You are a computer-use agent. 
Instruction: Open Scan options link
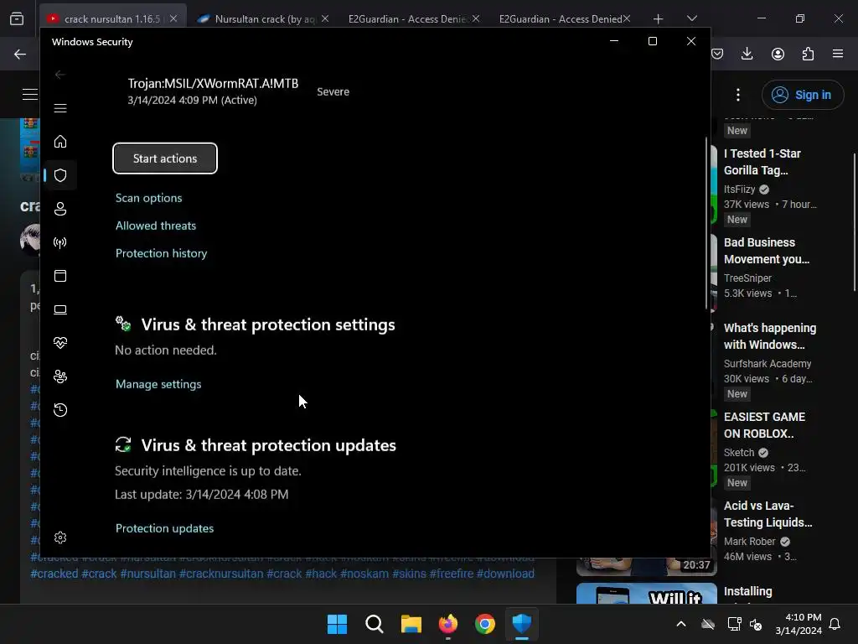click(x=149, y=198)
